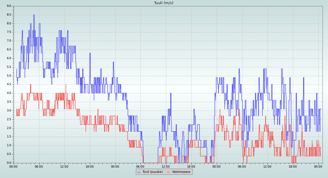Click the 9.0 label on the y-axis
328x178 pixels.
click(9, 6)
